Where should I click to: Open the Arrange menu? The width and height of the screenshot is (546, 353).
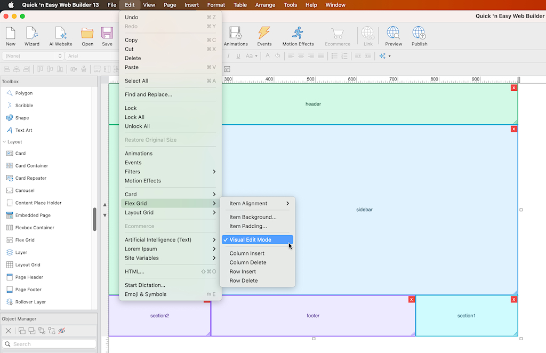(265, 5)
